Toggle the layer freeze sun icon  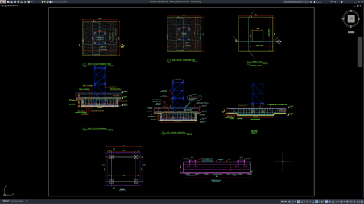(45, 2)
